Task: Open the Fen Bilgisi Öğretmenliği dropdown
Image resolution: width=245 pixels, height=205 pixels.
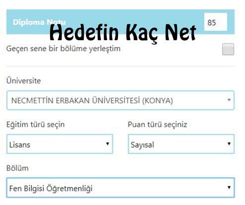Action: 121,188
